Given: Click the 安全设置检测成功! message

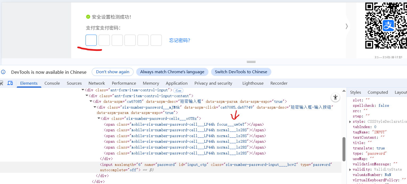Looking at the screenshot, I should pos(111,17).
